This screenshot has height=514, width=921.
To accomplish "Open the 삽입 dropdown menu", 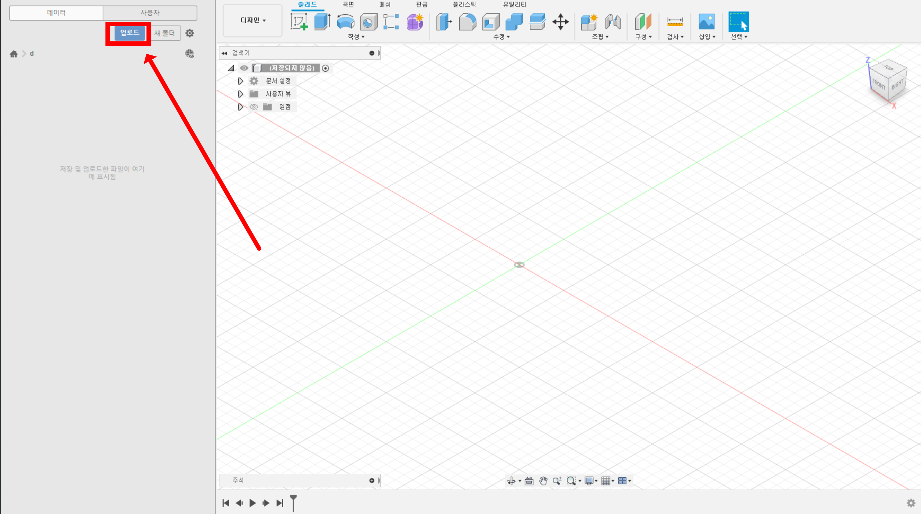I will 707,37.
